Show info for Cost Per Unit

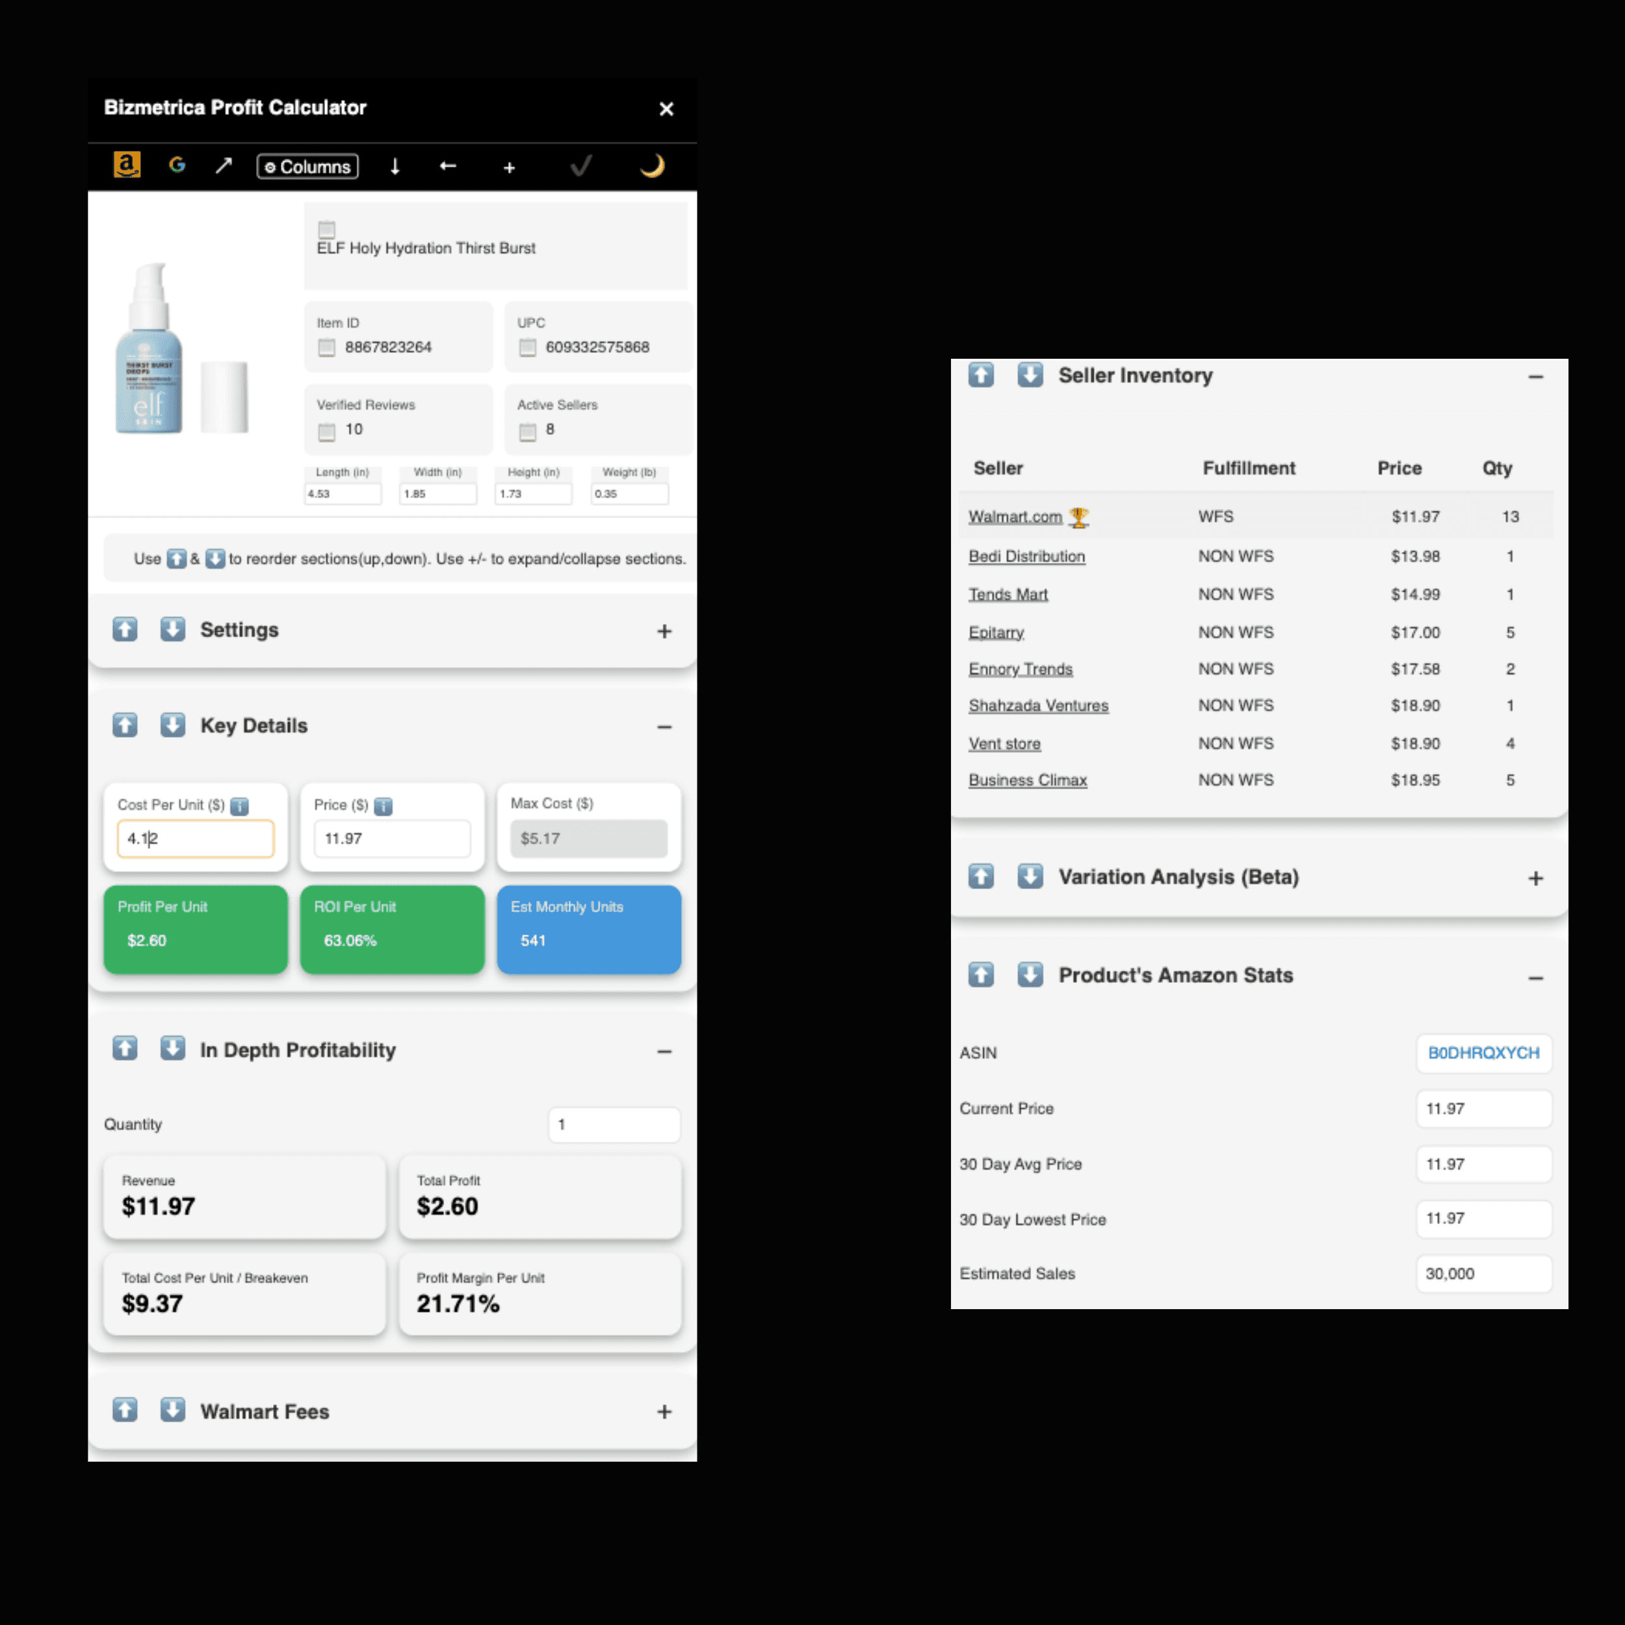(x=240, y=806)
